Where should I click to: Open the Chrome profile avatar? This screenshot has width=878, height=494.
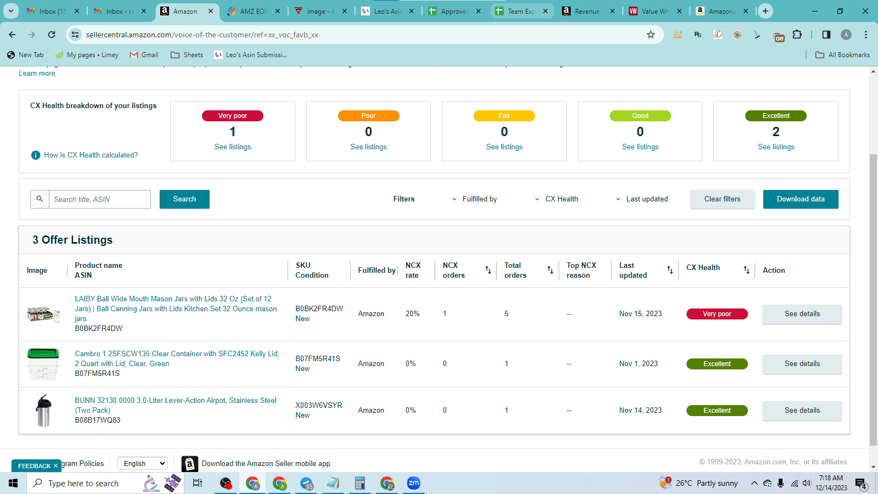846,35
